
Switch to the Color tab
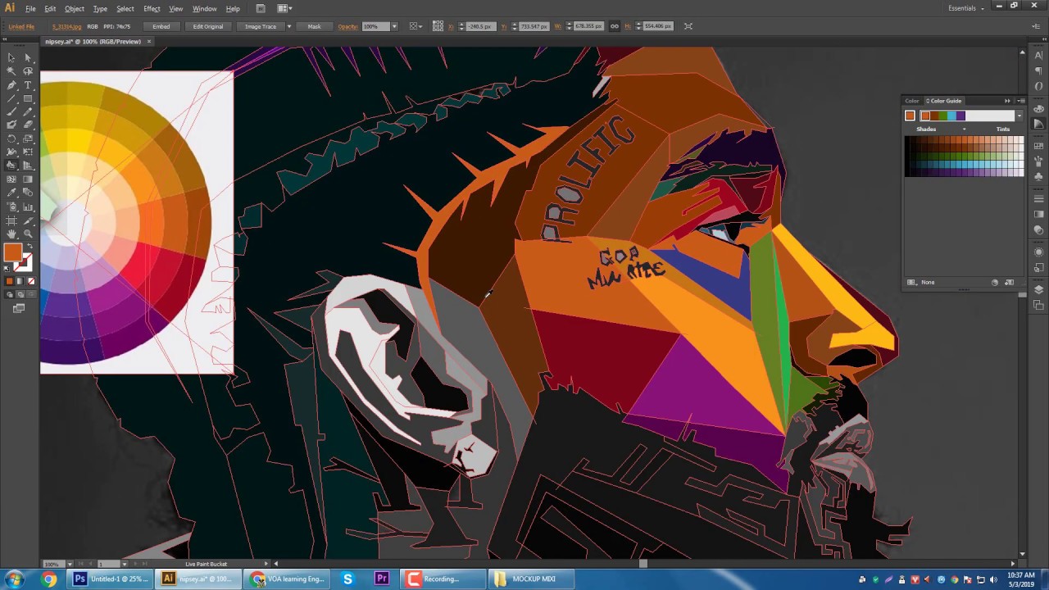[912, 101]
